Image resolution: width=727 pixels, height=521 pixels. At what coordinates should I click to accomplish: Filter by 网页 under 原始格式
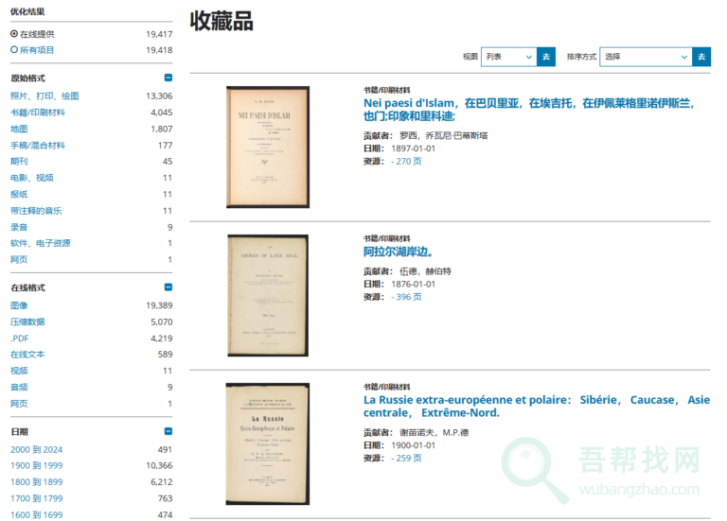tap(19, 259)
